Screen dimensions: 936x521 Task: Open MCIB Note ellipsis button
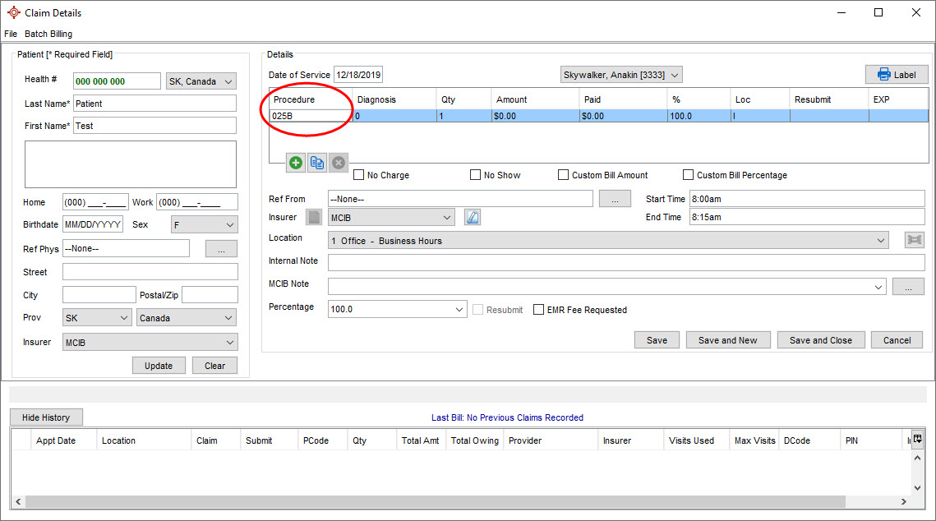coord(908,287)
